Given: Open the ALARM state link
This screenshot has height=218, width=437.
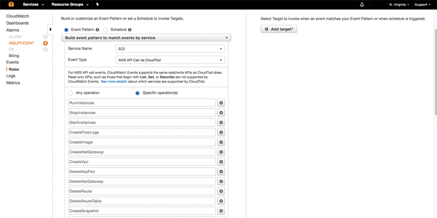Looking at the screenshot, I should [15, 37].
